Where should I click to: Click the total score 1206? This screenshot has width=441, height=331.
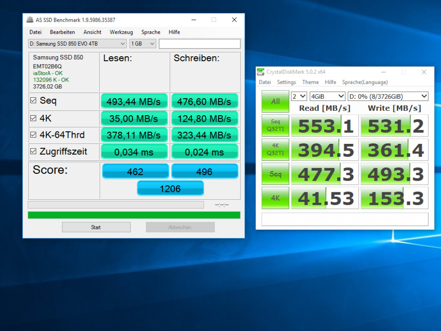[170, 188]
